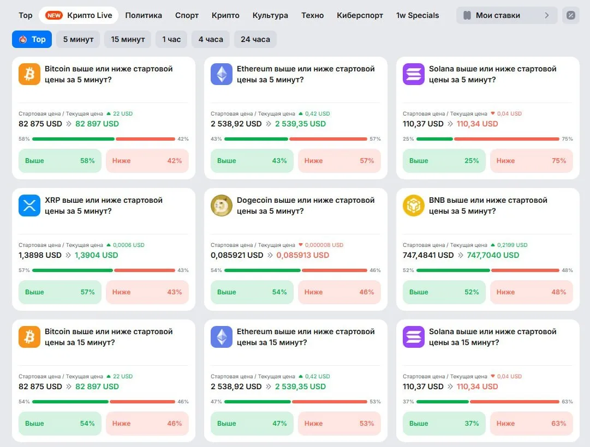This screenshot has width=590, height=447.
Task: Go to the Спорт tab
Action: pos(187,15)
